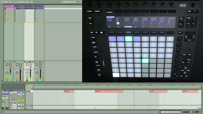
Task: Toggle the Launch box show button
Action: (3, 108)
